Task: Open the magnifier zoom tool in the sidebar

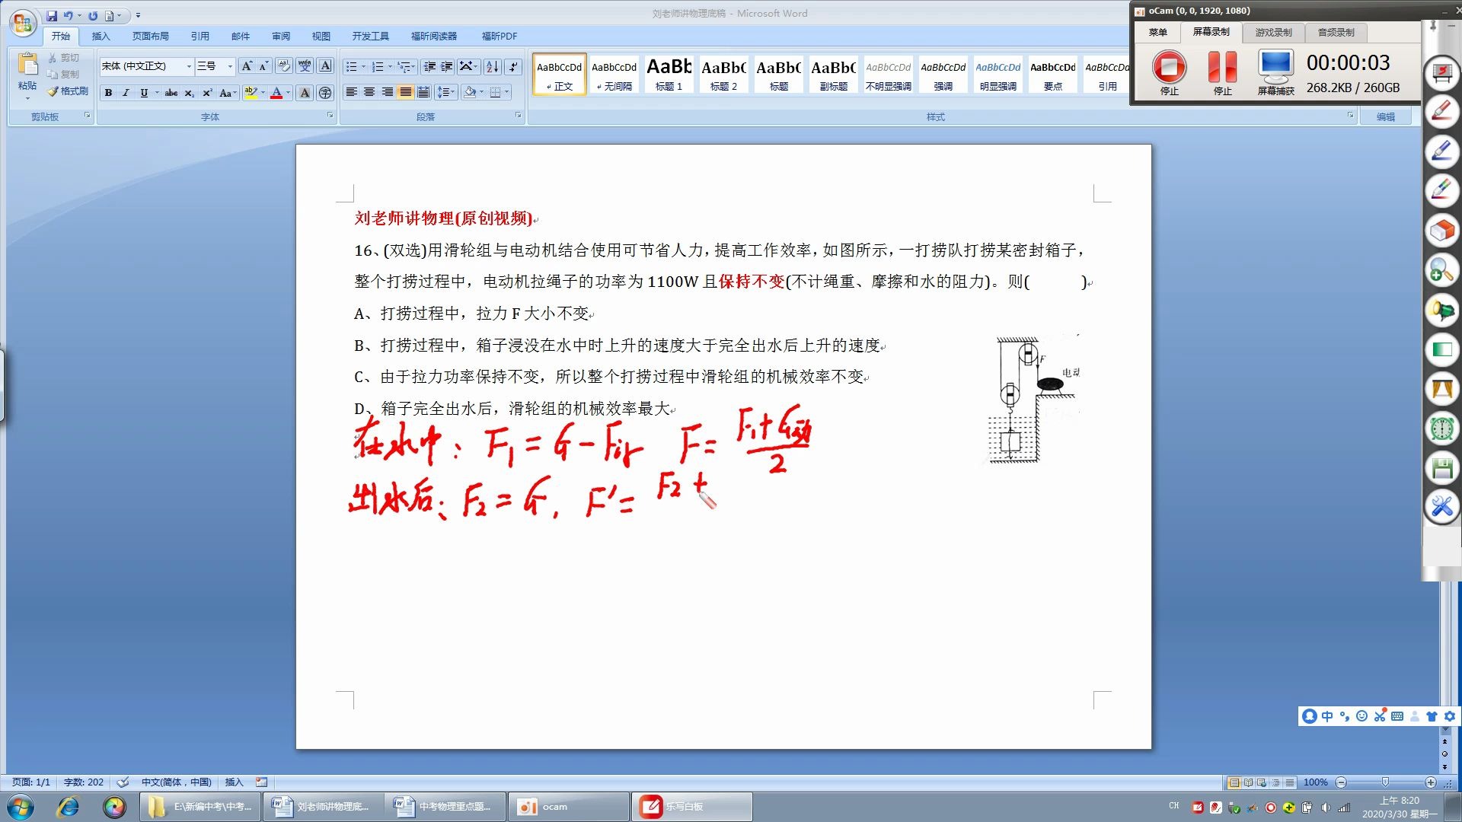Action: click(x=1441, y=270)
